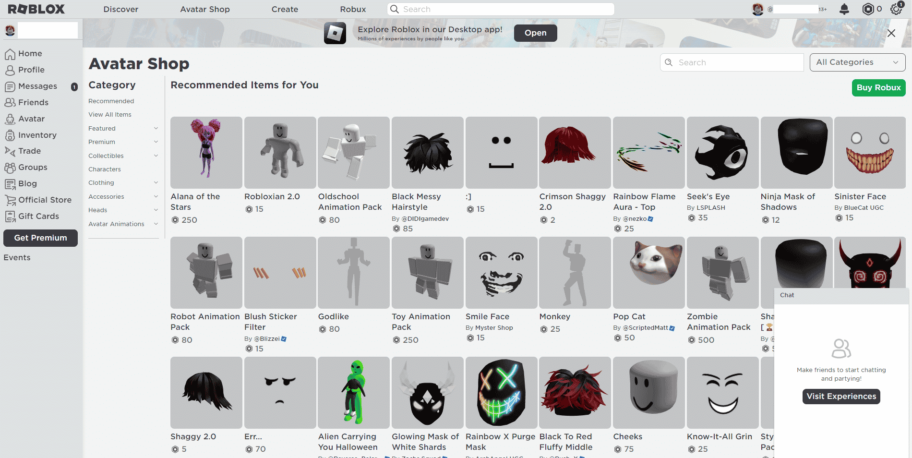Click the Get Premium button
Image resolution: width=912 pixels, height=458 pixels.
pos(40,238)
